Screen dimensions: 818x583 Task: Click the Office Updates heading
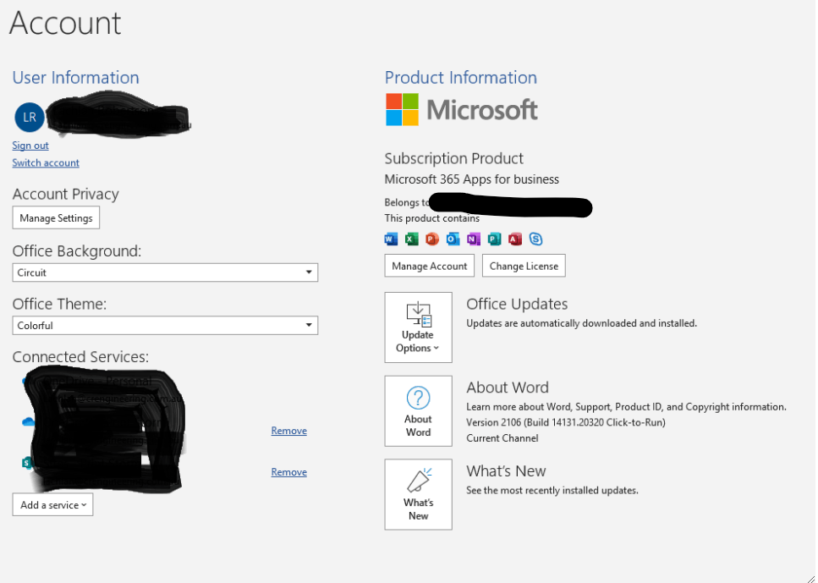point(517,304)
